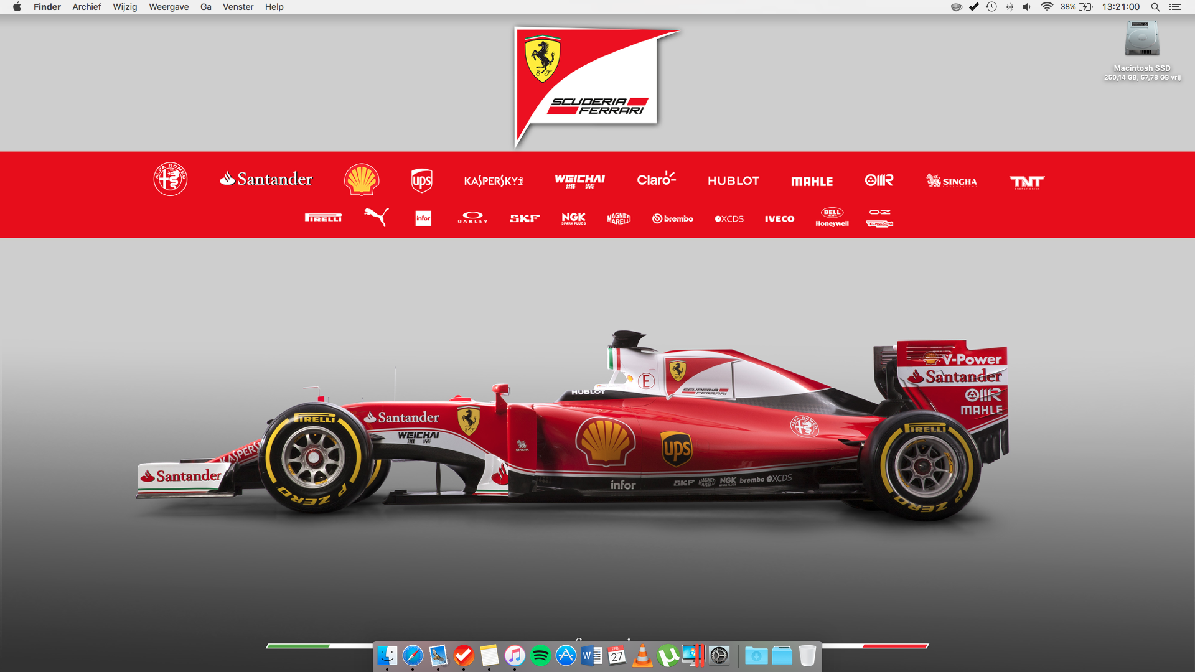Open Spotify from the Dock
This screenshot has width=1195, height=672.
click(540, 655)
